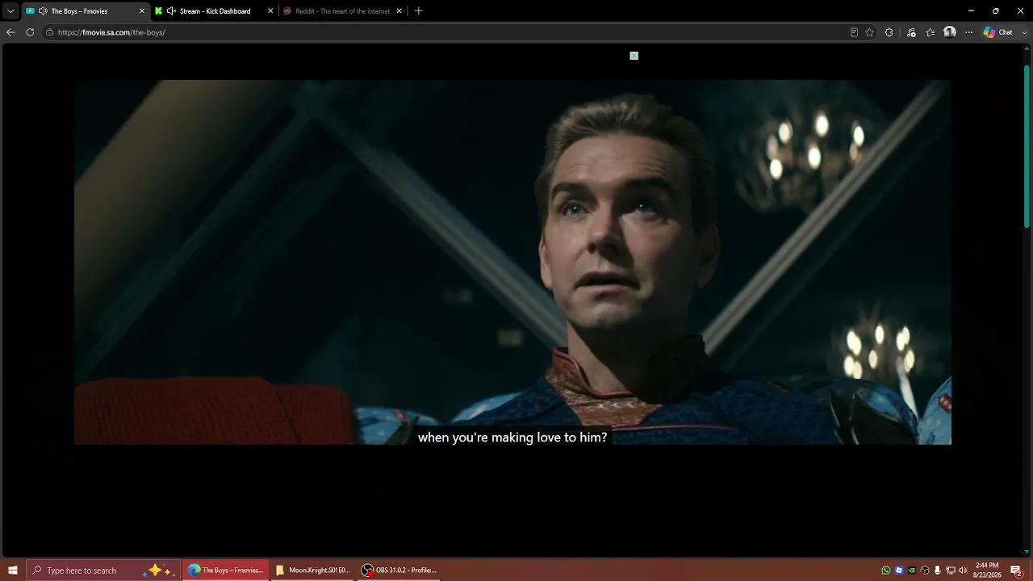
Task: Open WhatsApp from system tray
Action: [886, 571]
